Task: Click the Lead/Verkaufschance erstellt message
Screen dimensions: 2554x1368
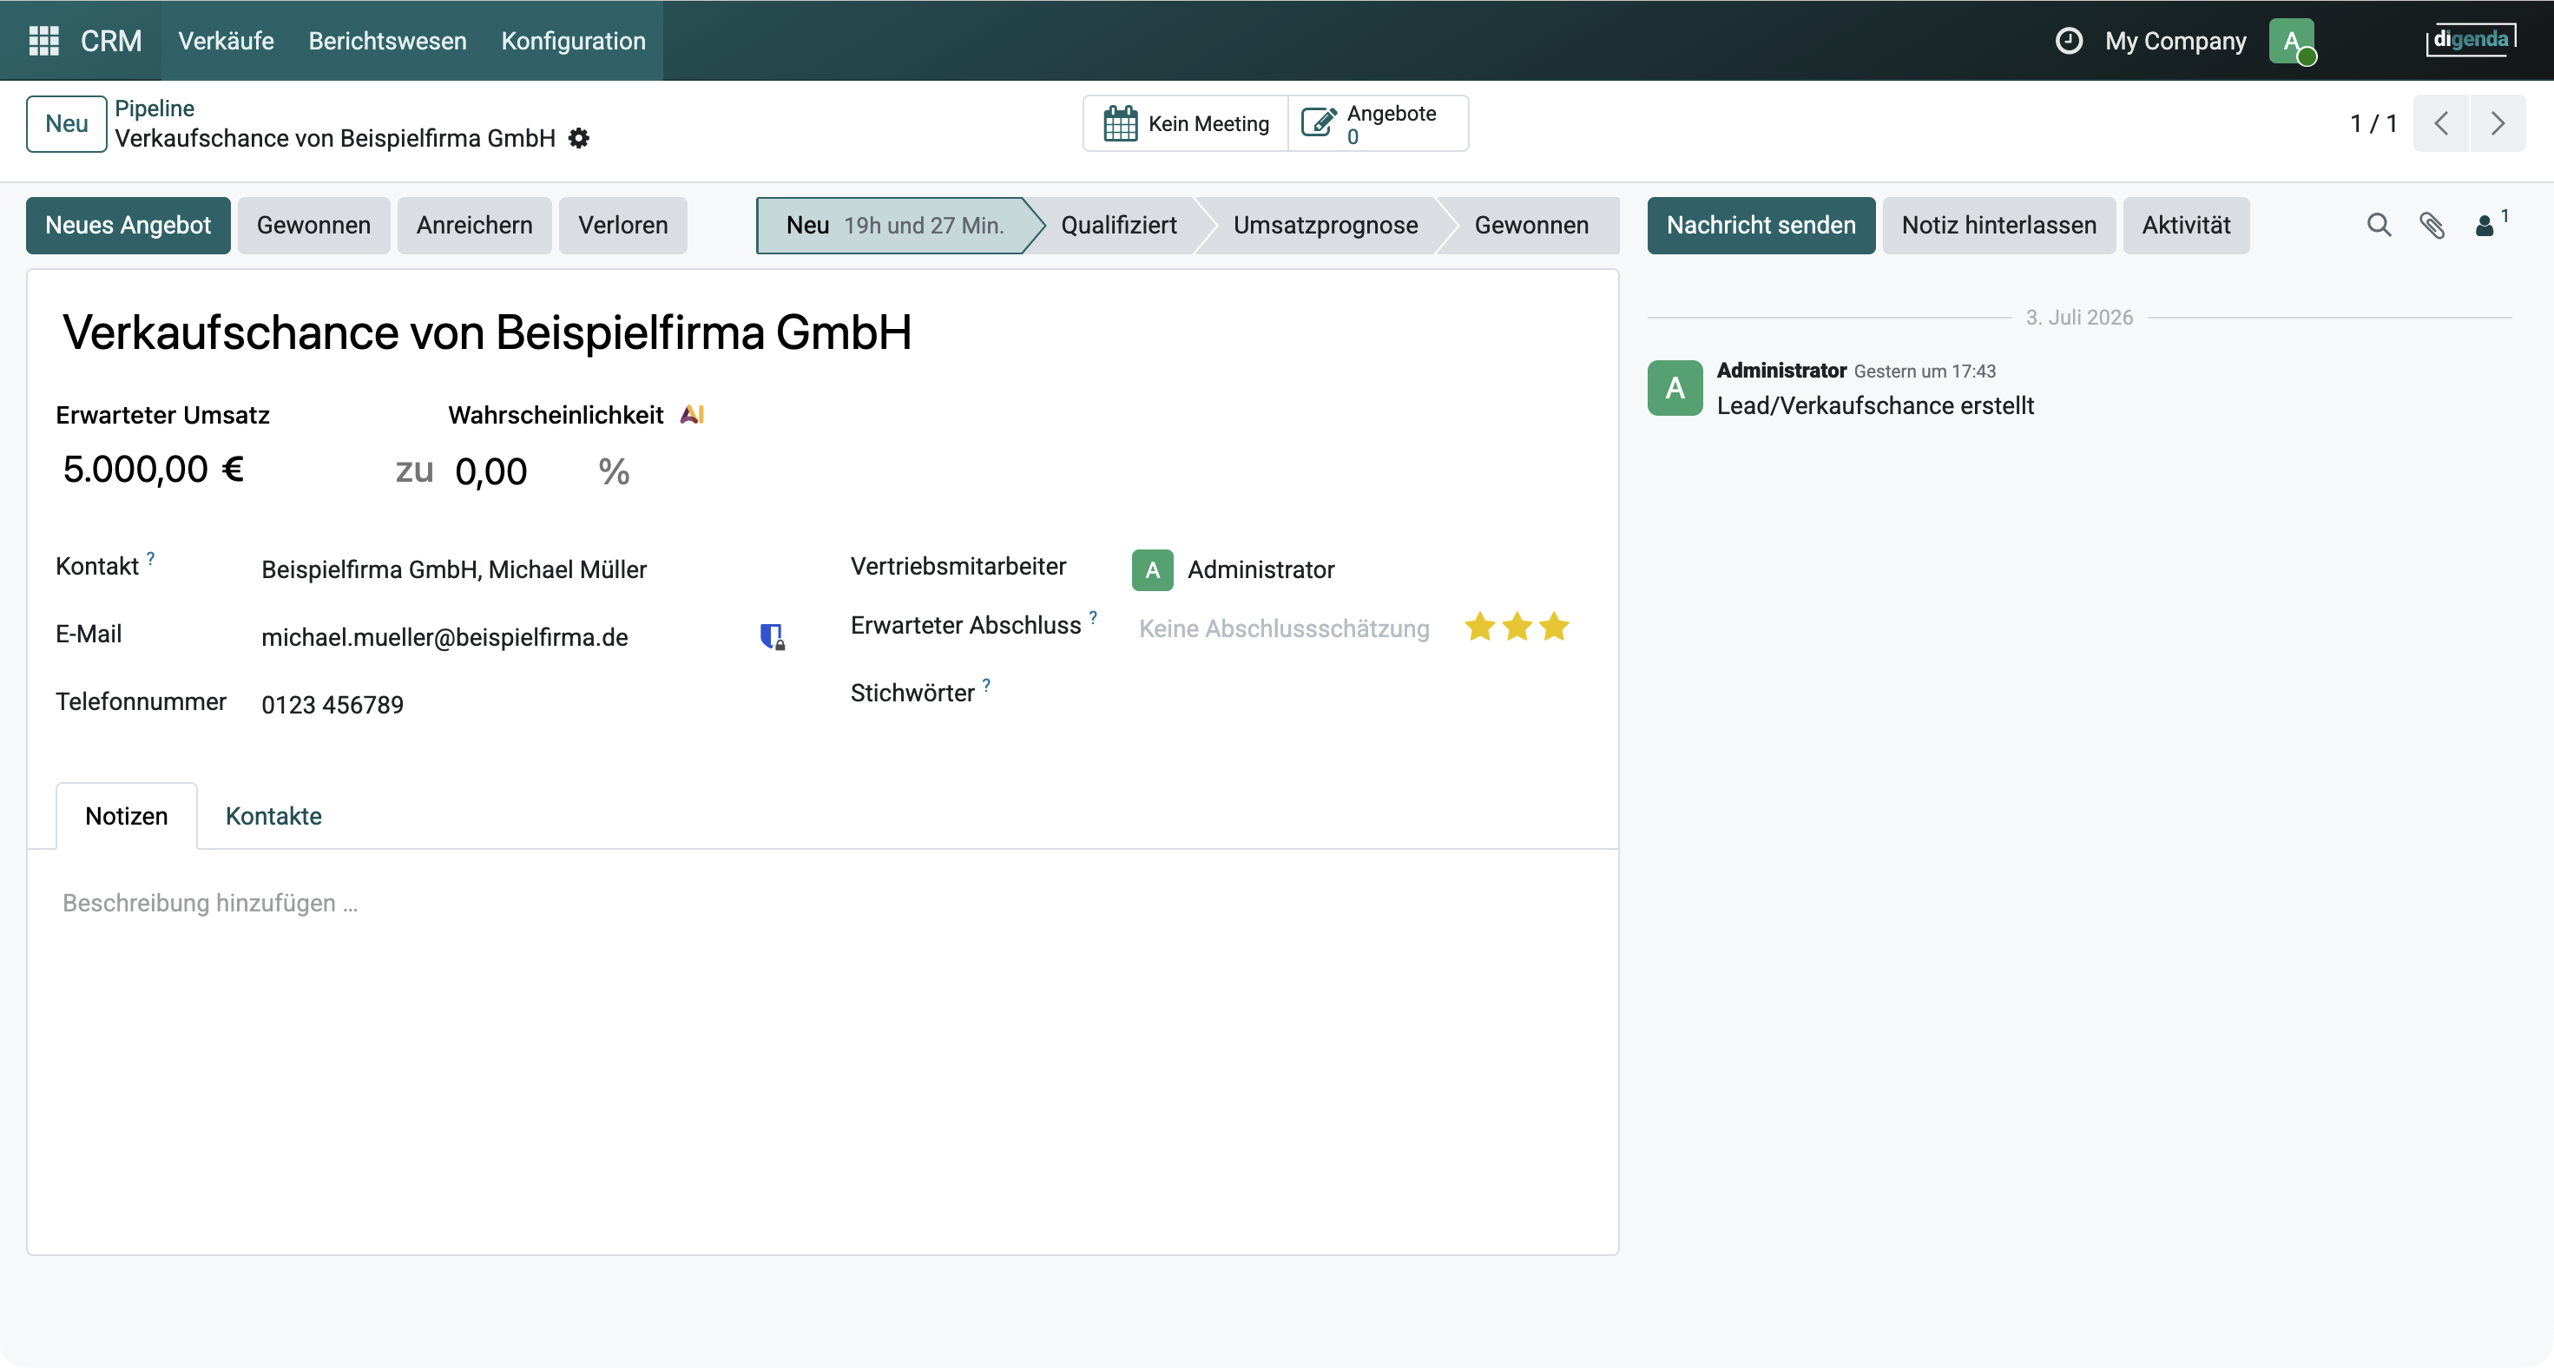Action: point(1875,405)
